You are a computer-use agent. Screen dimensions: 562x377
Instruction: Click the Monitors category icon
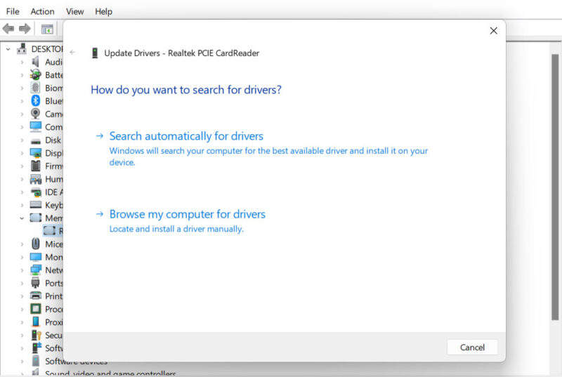point(36,257)
